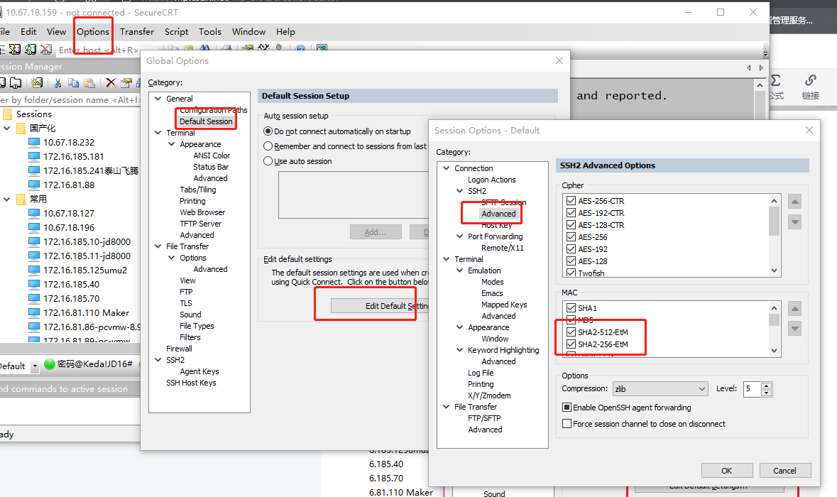
Task: Select the Quick Connect icon on the toolbar
Action: [15, 50]
